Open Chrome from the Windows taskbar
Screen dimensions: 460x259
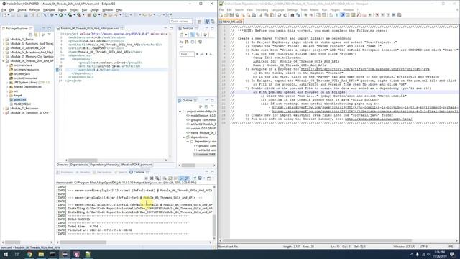(x=29, y=254)
